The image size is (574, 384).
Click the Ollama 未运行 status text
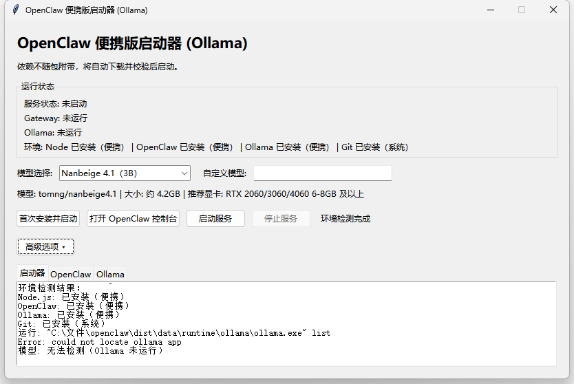pos(53,133)
